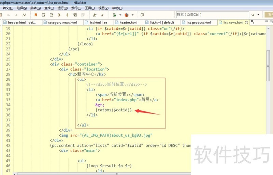The image size is (273, 175).
Task: Open the 帮助(H) menu
Action: [117, 8]
